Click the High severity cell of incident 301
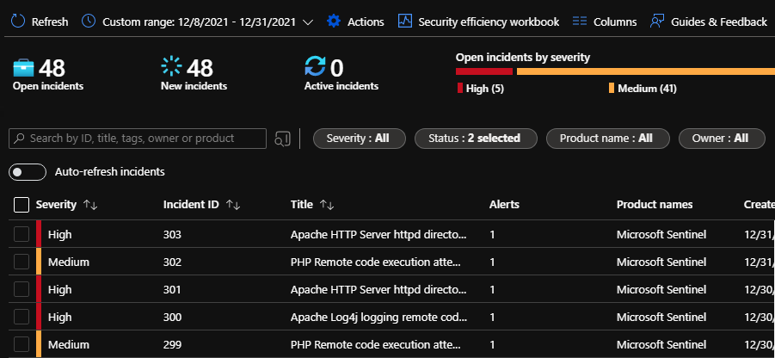775x358 pixels. pyautogui.click(x=60, y=289)
